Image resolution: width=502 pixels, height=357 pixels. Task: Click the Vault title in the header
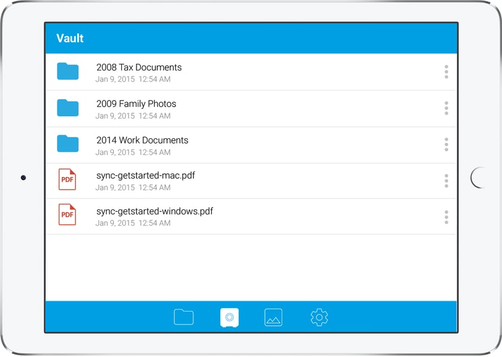coord(69,38)
